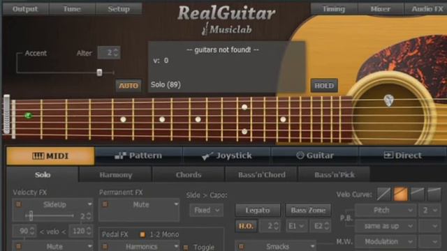Toggle the 1-2 Mono checkbox
This screenshot has height=251, width=447.
(x=142, y=234)
